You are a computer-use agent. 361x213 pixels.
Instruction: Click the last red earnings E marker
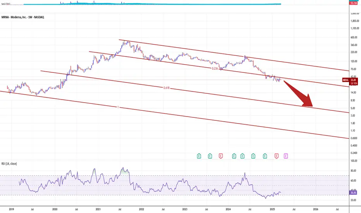(277, 156)
